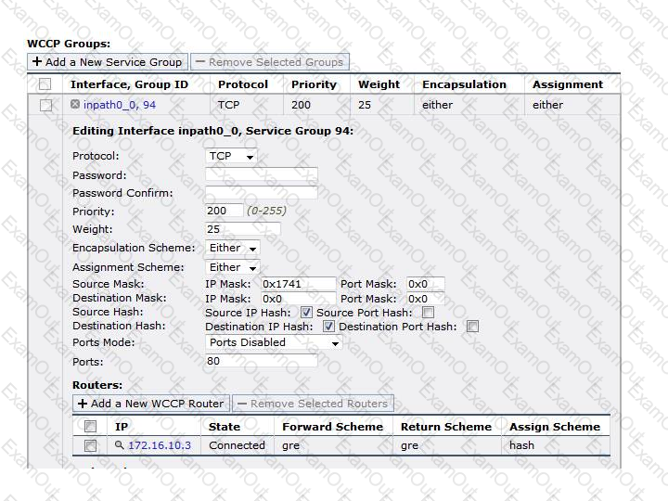
Task: Enable Destination Port Hash checkbox
Action: coord(472,327)
